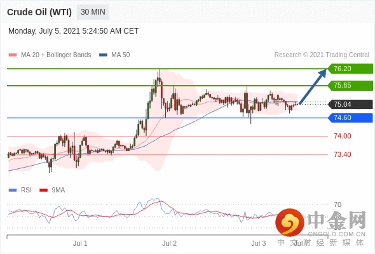Image resolution: width=375 pixels, height=254 pixels.
Task: Click the Jul 2 axis date label
Action: click(x=169, y=243)
